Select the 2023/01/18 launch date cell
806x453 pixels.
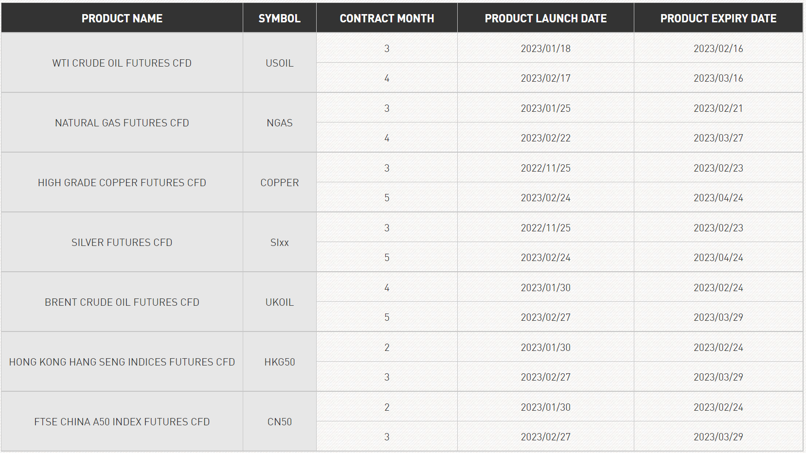click(546, 48)
